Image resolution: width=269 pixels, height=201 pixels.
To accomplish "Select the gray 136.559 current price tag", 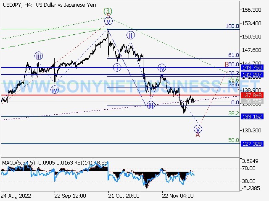I will tap(252, 101).
